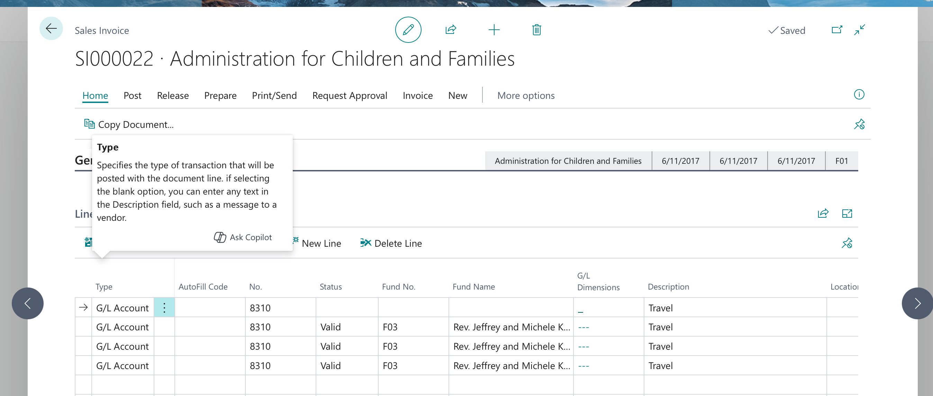Viewport: 933px width, 396px height.
Task: Expand More options
Action: coord(526,95)
